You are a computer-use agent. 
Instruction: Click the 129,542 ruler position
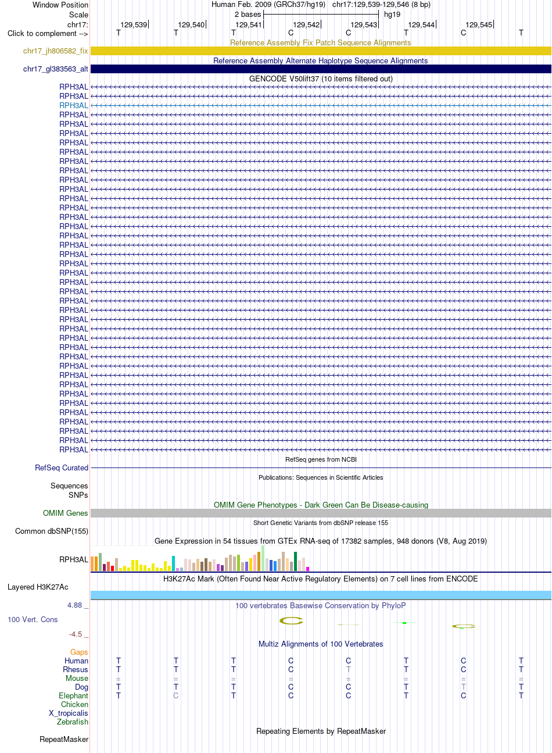tap(306, 25)
